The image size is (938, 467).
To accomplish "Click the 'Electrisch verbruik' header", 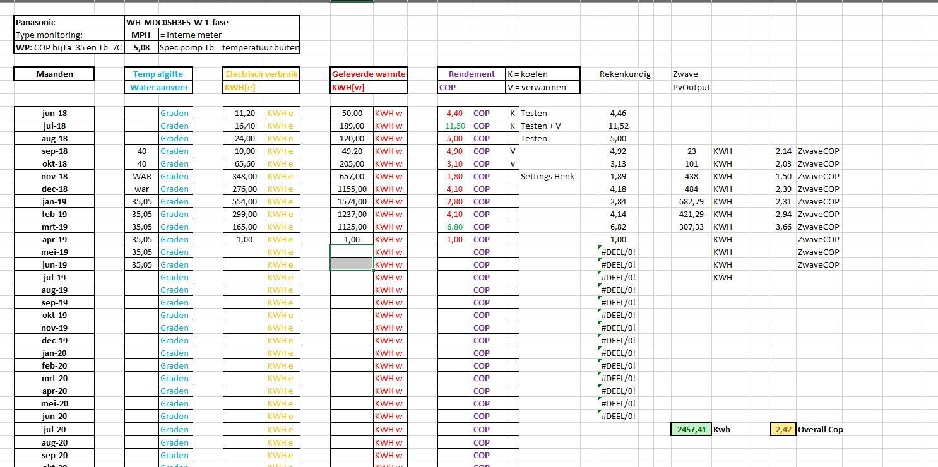I will 261,74.
